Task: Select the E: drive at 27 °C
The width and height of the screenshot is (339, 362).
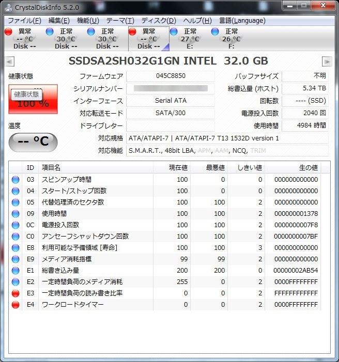Action: coord(190,39)
